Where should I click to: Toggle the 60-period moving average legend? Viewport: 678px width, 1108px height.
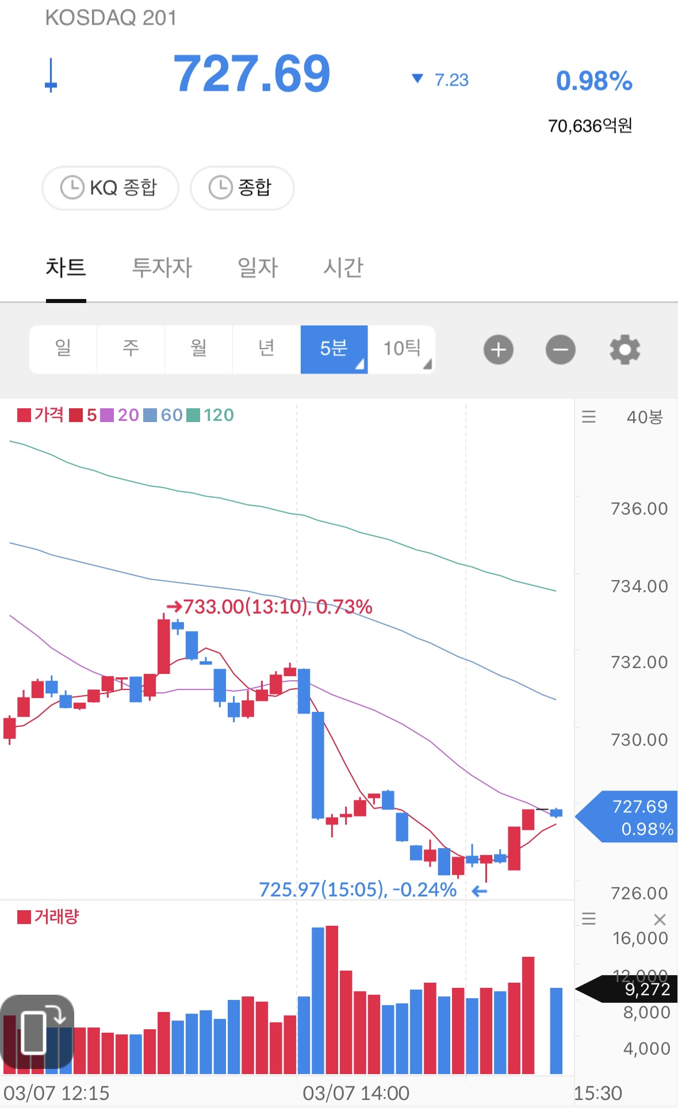click(163, 415)
